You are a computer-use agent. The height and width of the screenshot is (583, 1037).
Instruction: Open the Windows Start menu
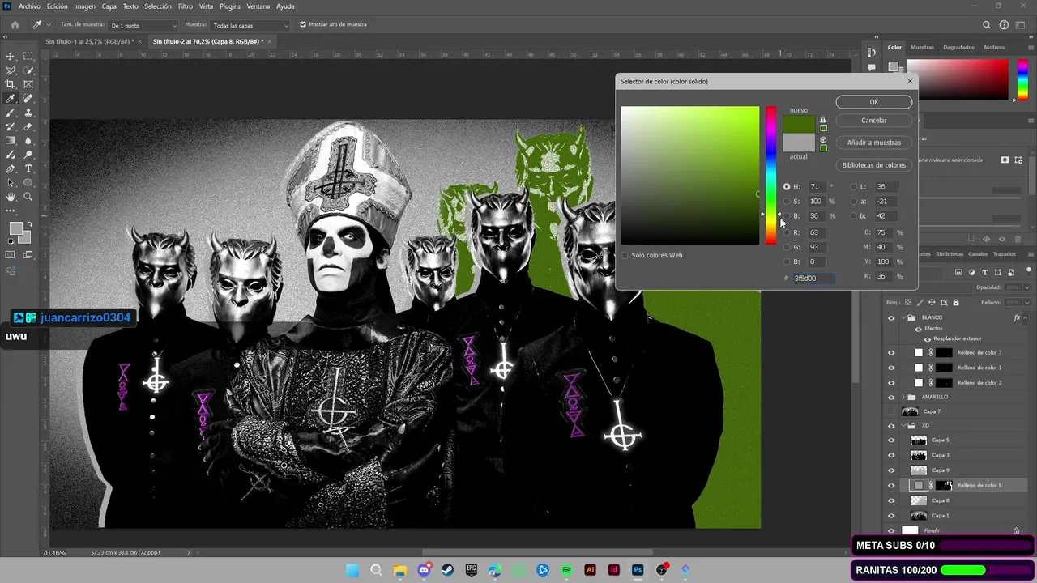tap(352, 570)
